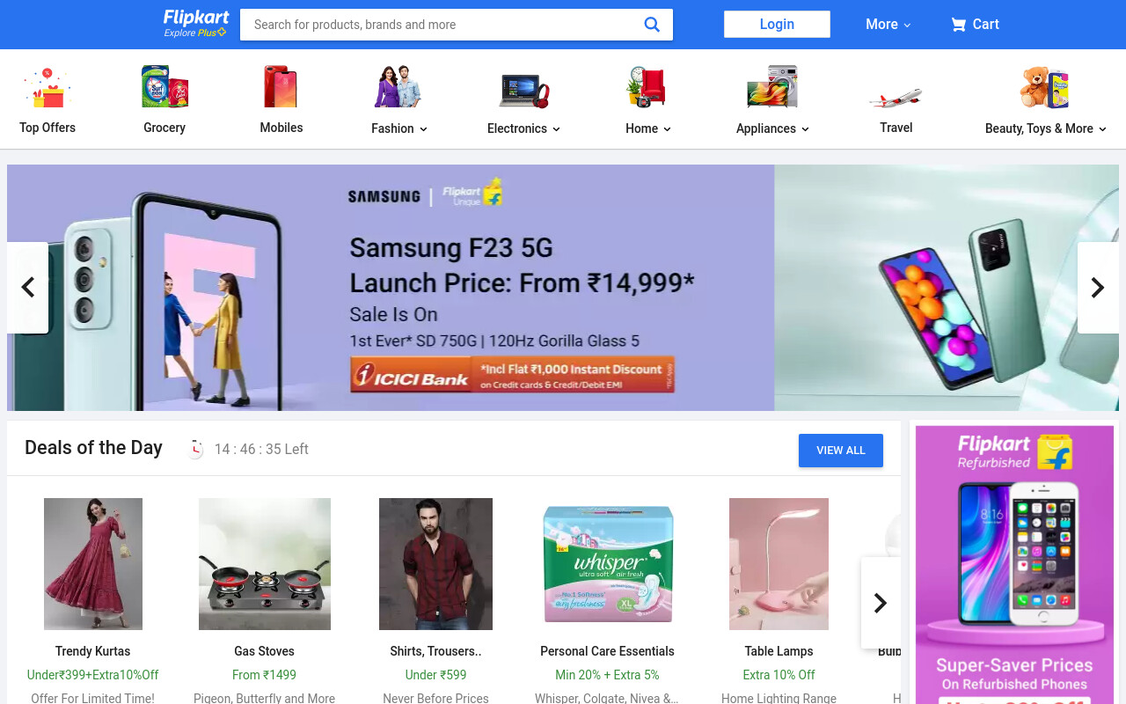Open the Gas Stoves deal thumbnail
Viewport: 1126px width, 704px height.
[265, 564]
